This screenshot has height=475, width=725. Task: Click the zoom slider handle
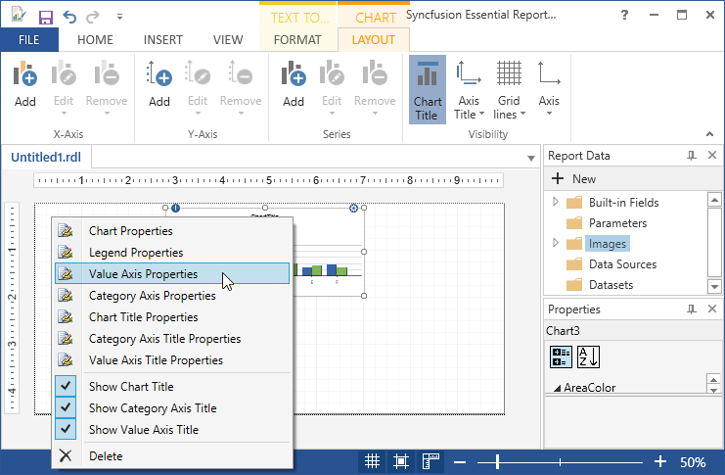click(498, 461)
